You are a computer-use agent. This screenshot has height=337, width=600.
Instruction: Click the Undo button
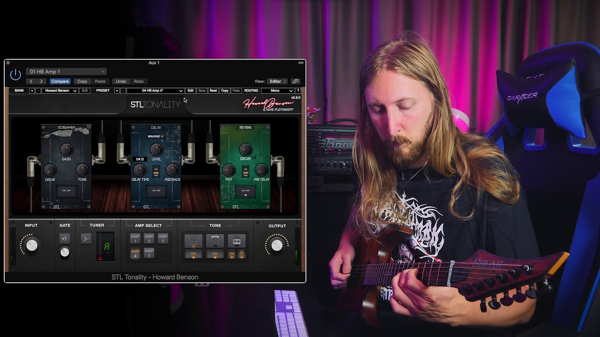tap(120, 81)
